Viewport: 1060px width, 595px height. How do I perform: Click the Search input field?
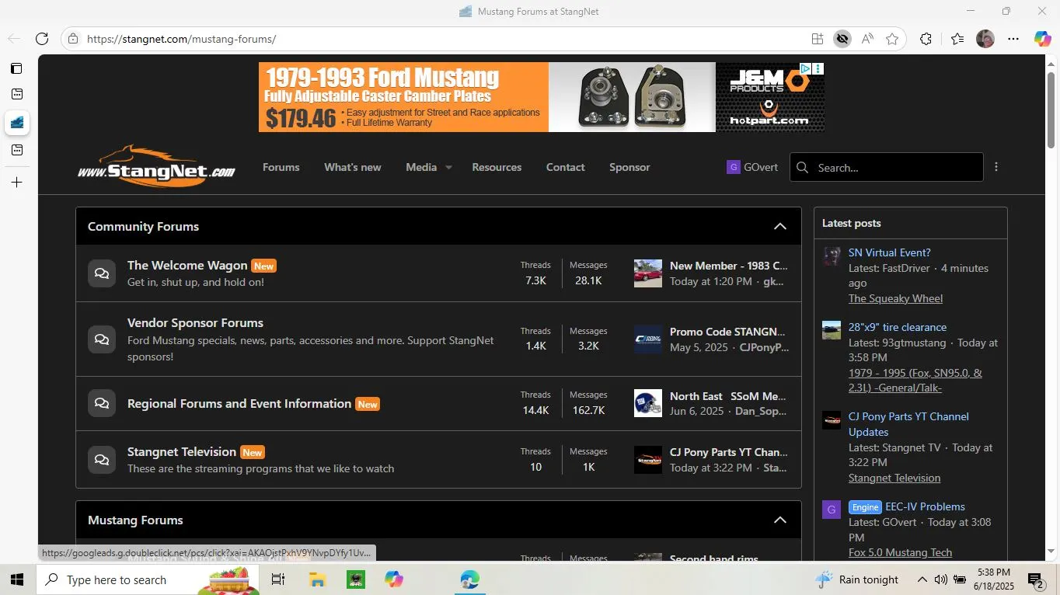pos(887,167)
